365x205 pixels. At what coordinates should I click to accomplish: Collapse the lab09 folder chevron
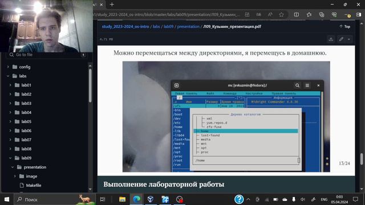tap(10, 158)
